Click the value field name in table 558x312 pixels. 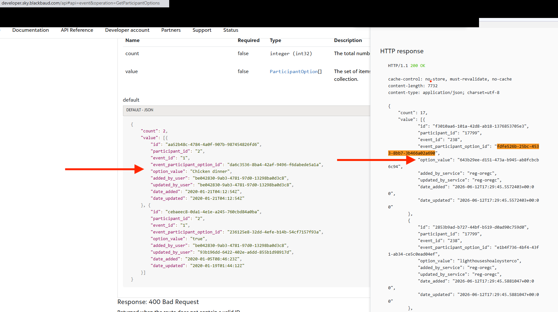point(131,72)
